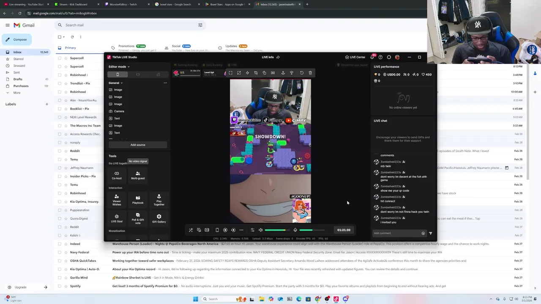541x304 pixels.
Task: Click the record button in the bottom bar
Action: 225,230
